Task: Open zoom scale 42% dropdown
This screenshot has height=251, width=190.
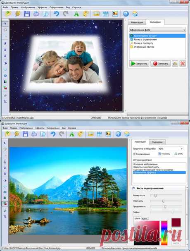Action: (171, 149)
